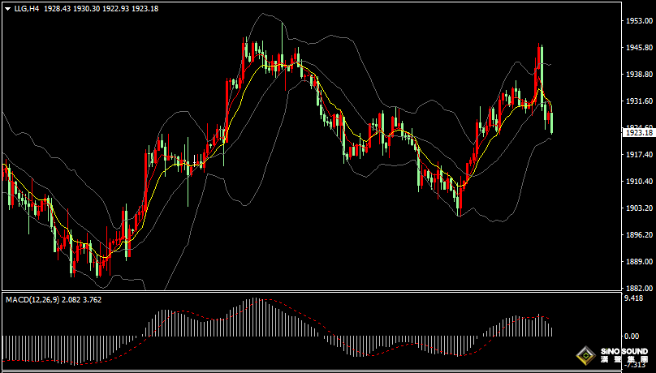Click the 1931.60 price axis label

coord(638,101)
